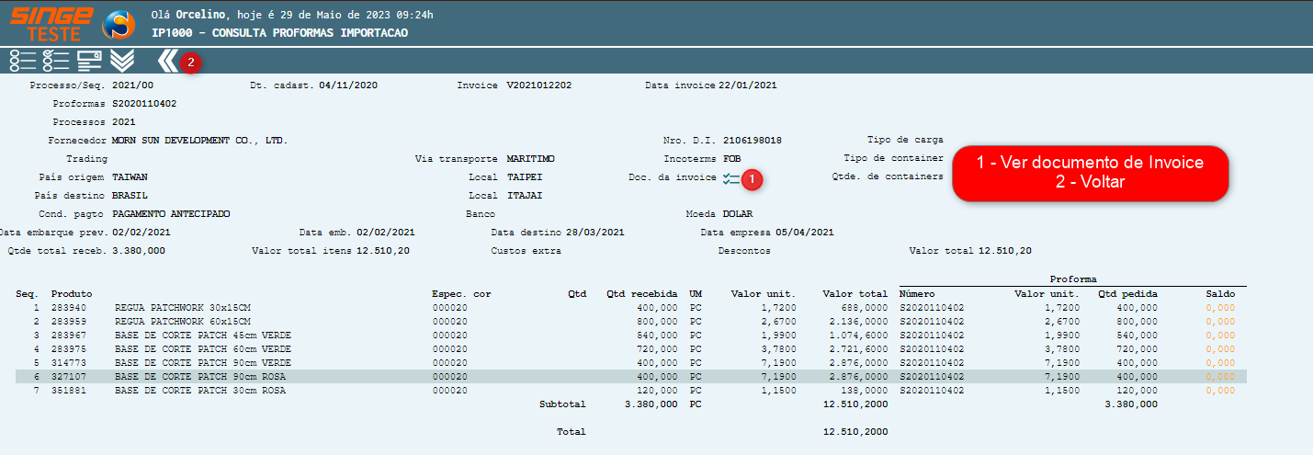Click the Saldo column header
This screenshot has height=455, width=1313.
(1220, 293)
